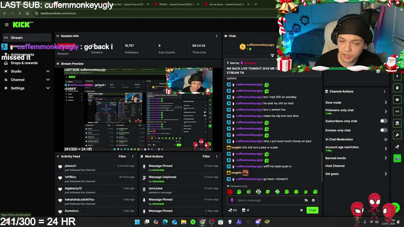The width and height of the screenshot is (404, 227).
Task: Open the browser home page
Action: [27, 13]
